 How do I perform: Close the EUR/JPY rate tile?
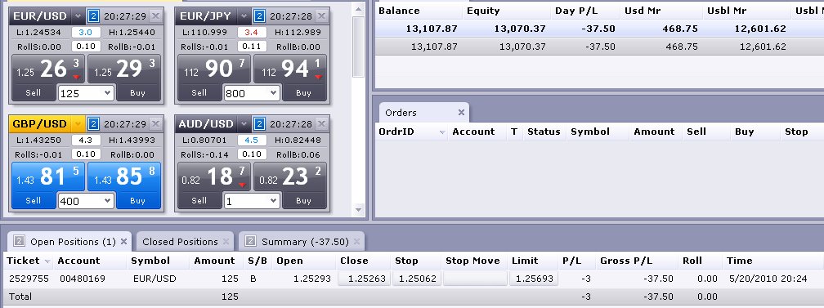click(x=321, y=16)
